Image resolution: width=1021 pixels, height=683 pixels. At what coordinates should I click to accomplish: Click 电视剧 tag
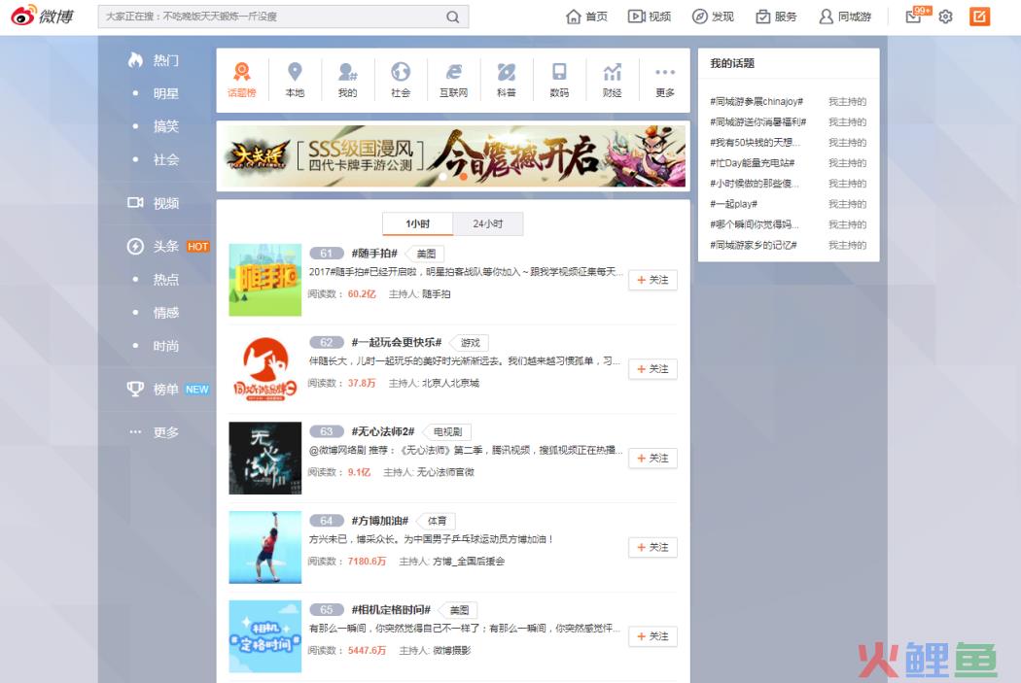point(447,432)
